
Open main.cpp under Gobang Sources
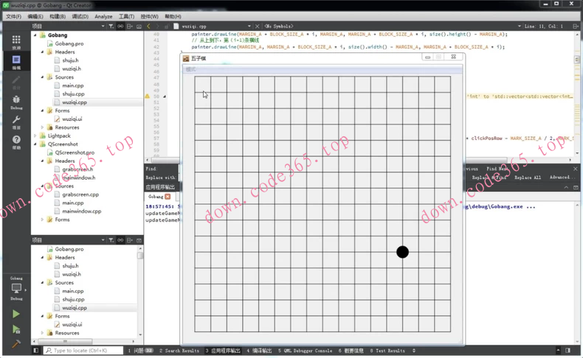72,85
